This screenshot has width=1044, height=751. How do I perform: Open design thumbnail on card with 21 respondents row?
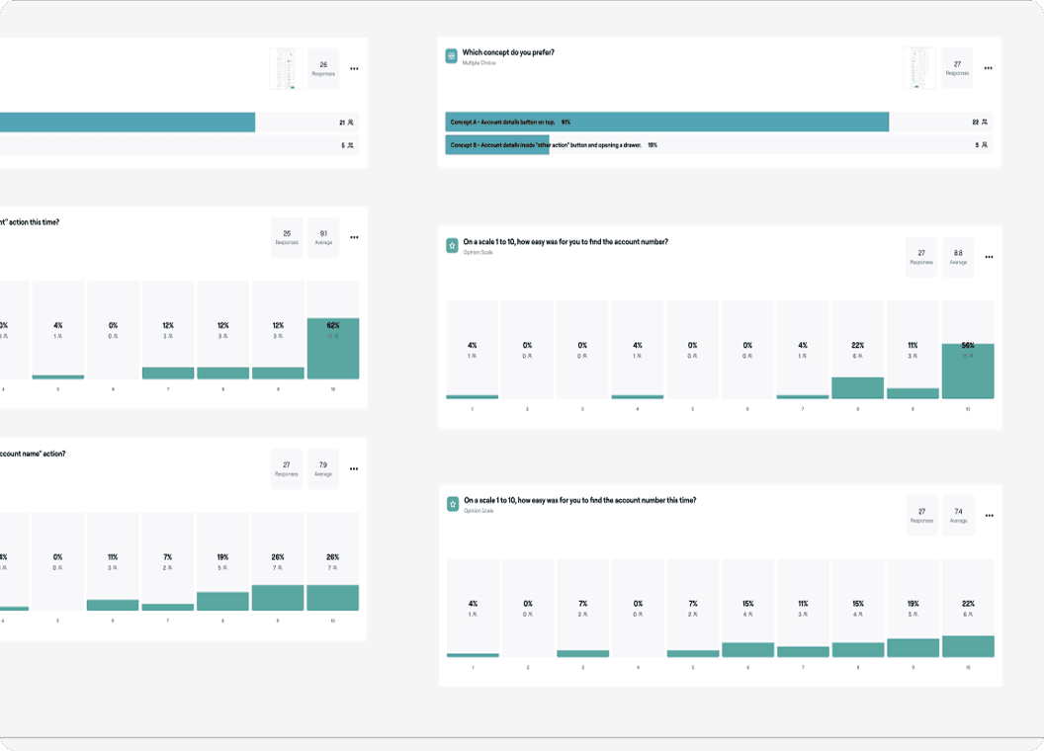286,68
